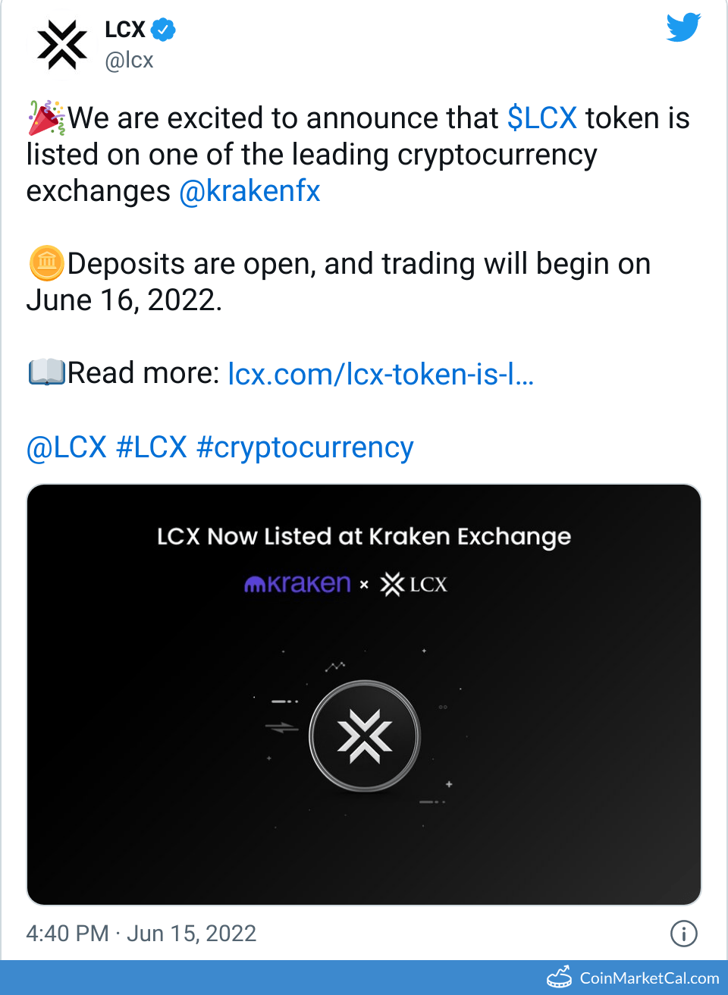
Task: Click the @lcx handle
Action: [130, 60]
